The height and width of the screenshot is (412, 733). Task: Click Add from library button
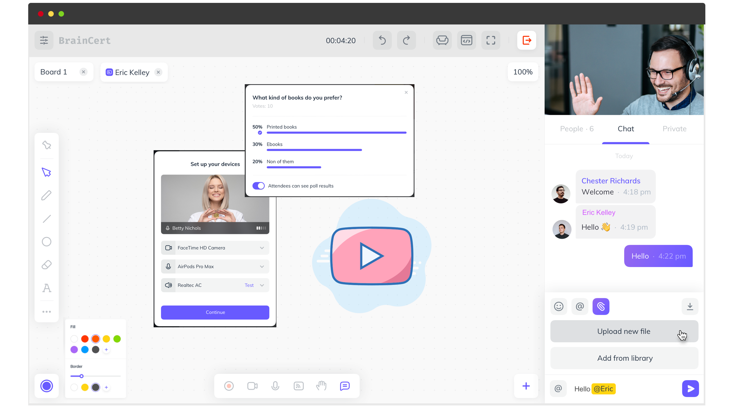tap(624, 358)
